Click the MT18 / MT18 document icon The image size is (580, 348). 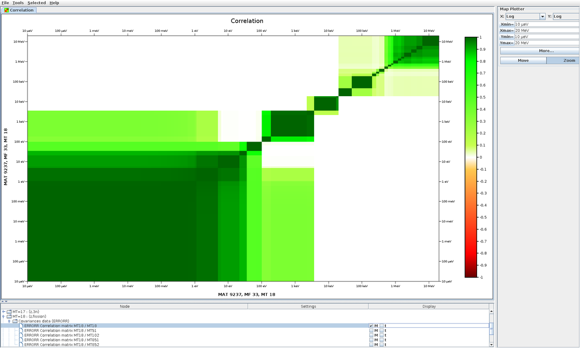[x=21, y=326]
